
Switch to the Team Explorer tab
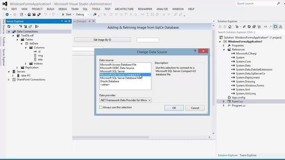248,155
